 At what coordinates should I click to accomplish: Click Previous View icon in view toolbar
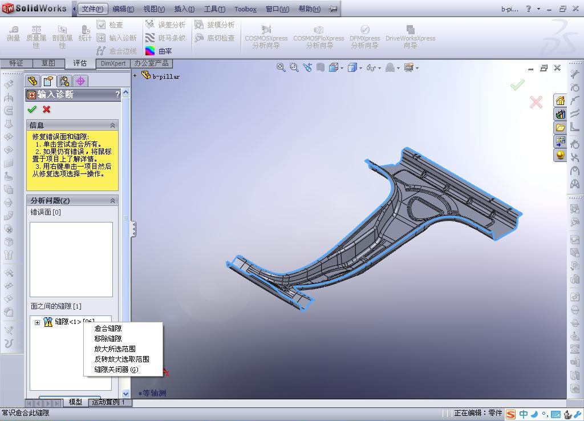(307, 67)
